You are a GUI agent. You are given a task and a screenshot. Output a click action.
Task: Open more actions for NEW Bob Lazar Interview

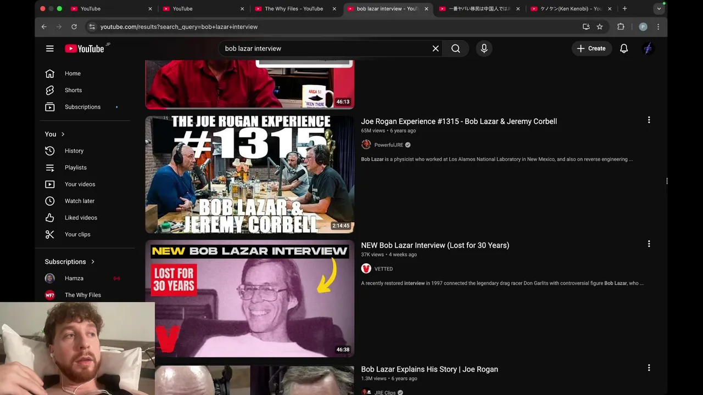(x=649, y=244)
